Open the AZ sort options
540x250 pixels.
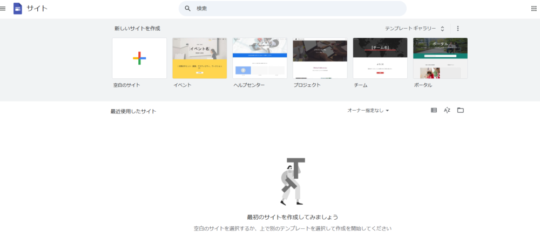447,110
